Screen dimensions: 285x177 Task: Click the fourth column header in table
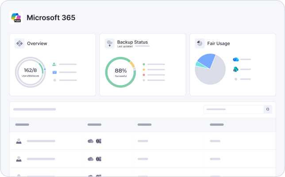(217, 125)
